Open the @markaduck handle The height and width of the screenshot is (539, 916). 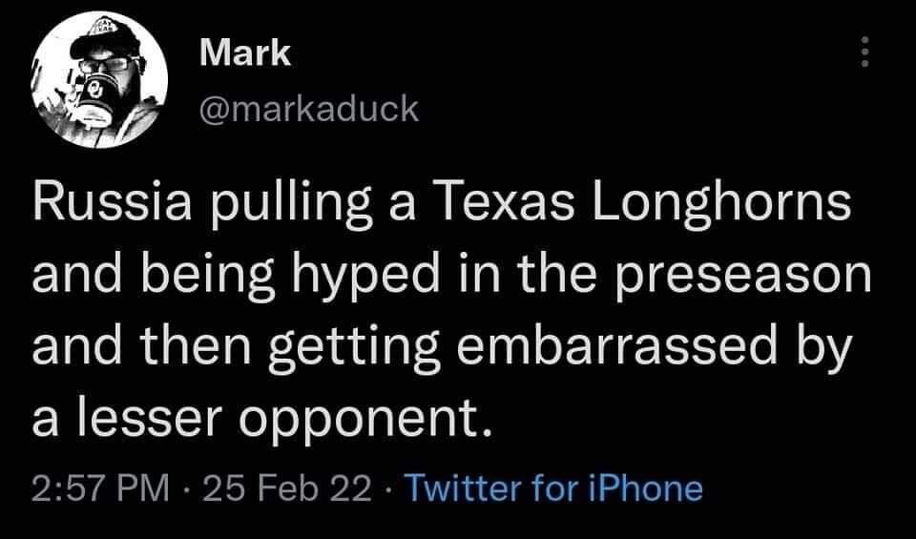click(309, 109)
